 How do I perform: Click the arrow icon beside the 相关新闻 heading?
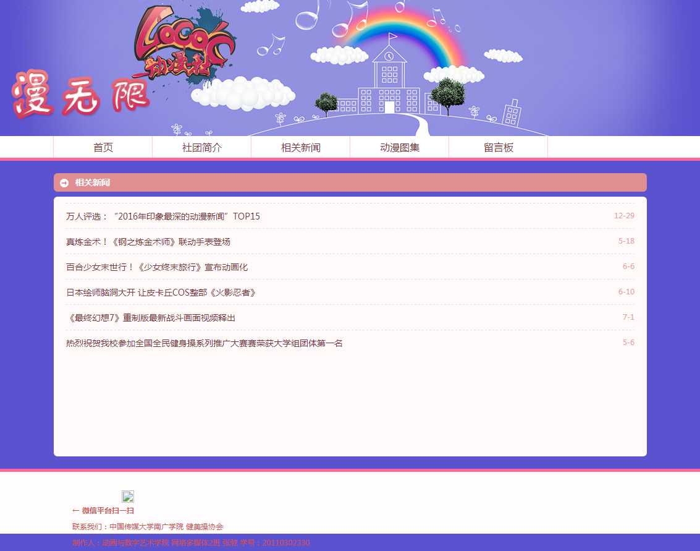64,183
